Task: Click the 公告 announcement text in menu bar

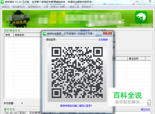Action: click(x=68, y=7)
